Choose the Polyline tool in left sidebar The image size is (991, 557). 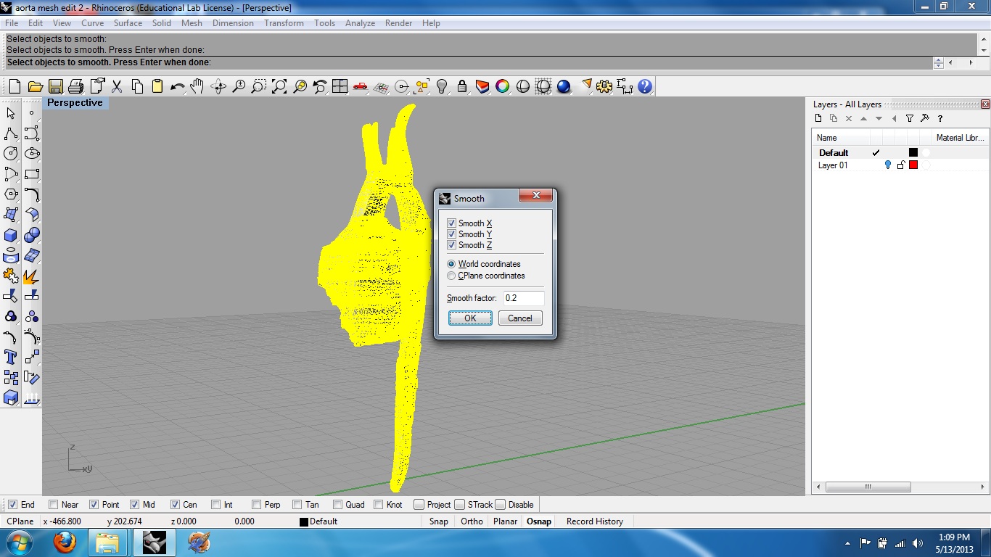point(11,133)
